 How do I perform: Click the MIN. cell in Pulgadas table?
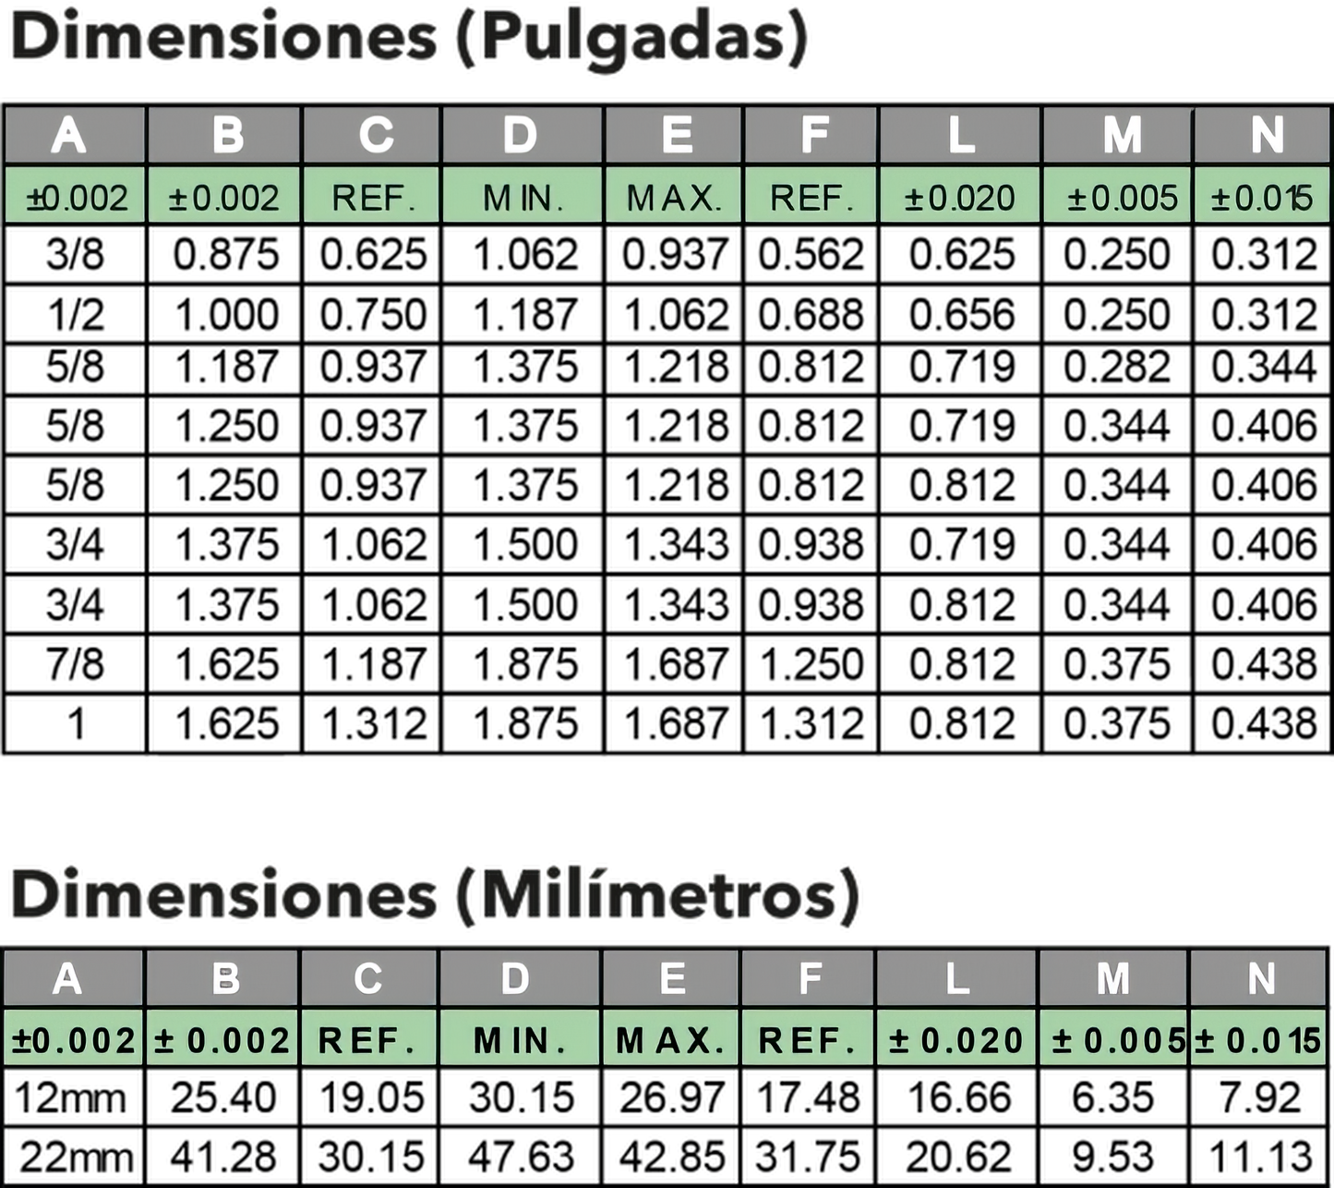point(523,197)
